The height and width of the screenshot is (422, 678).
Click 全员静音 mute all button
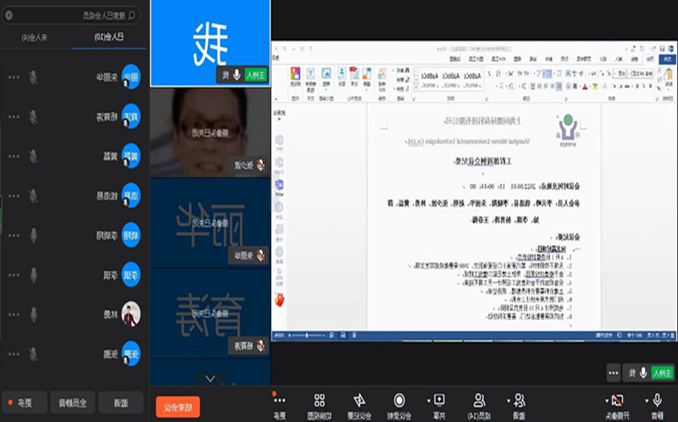tap(72, 402)
